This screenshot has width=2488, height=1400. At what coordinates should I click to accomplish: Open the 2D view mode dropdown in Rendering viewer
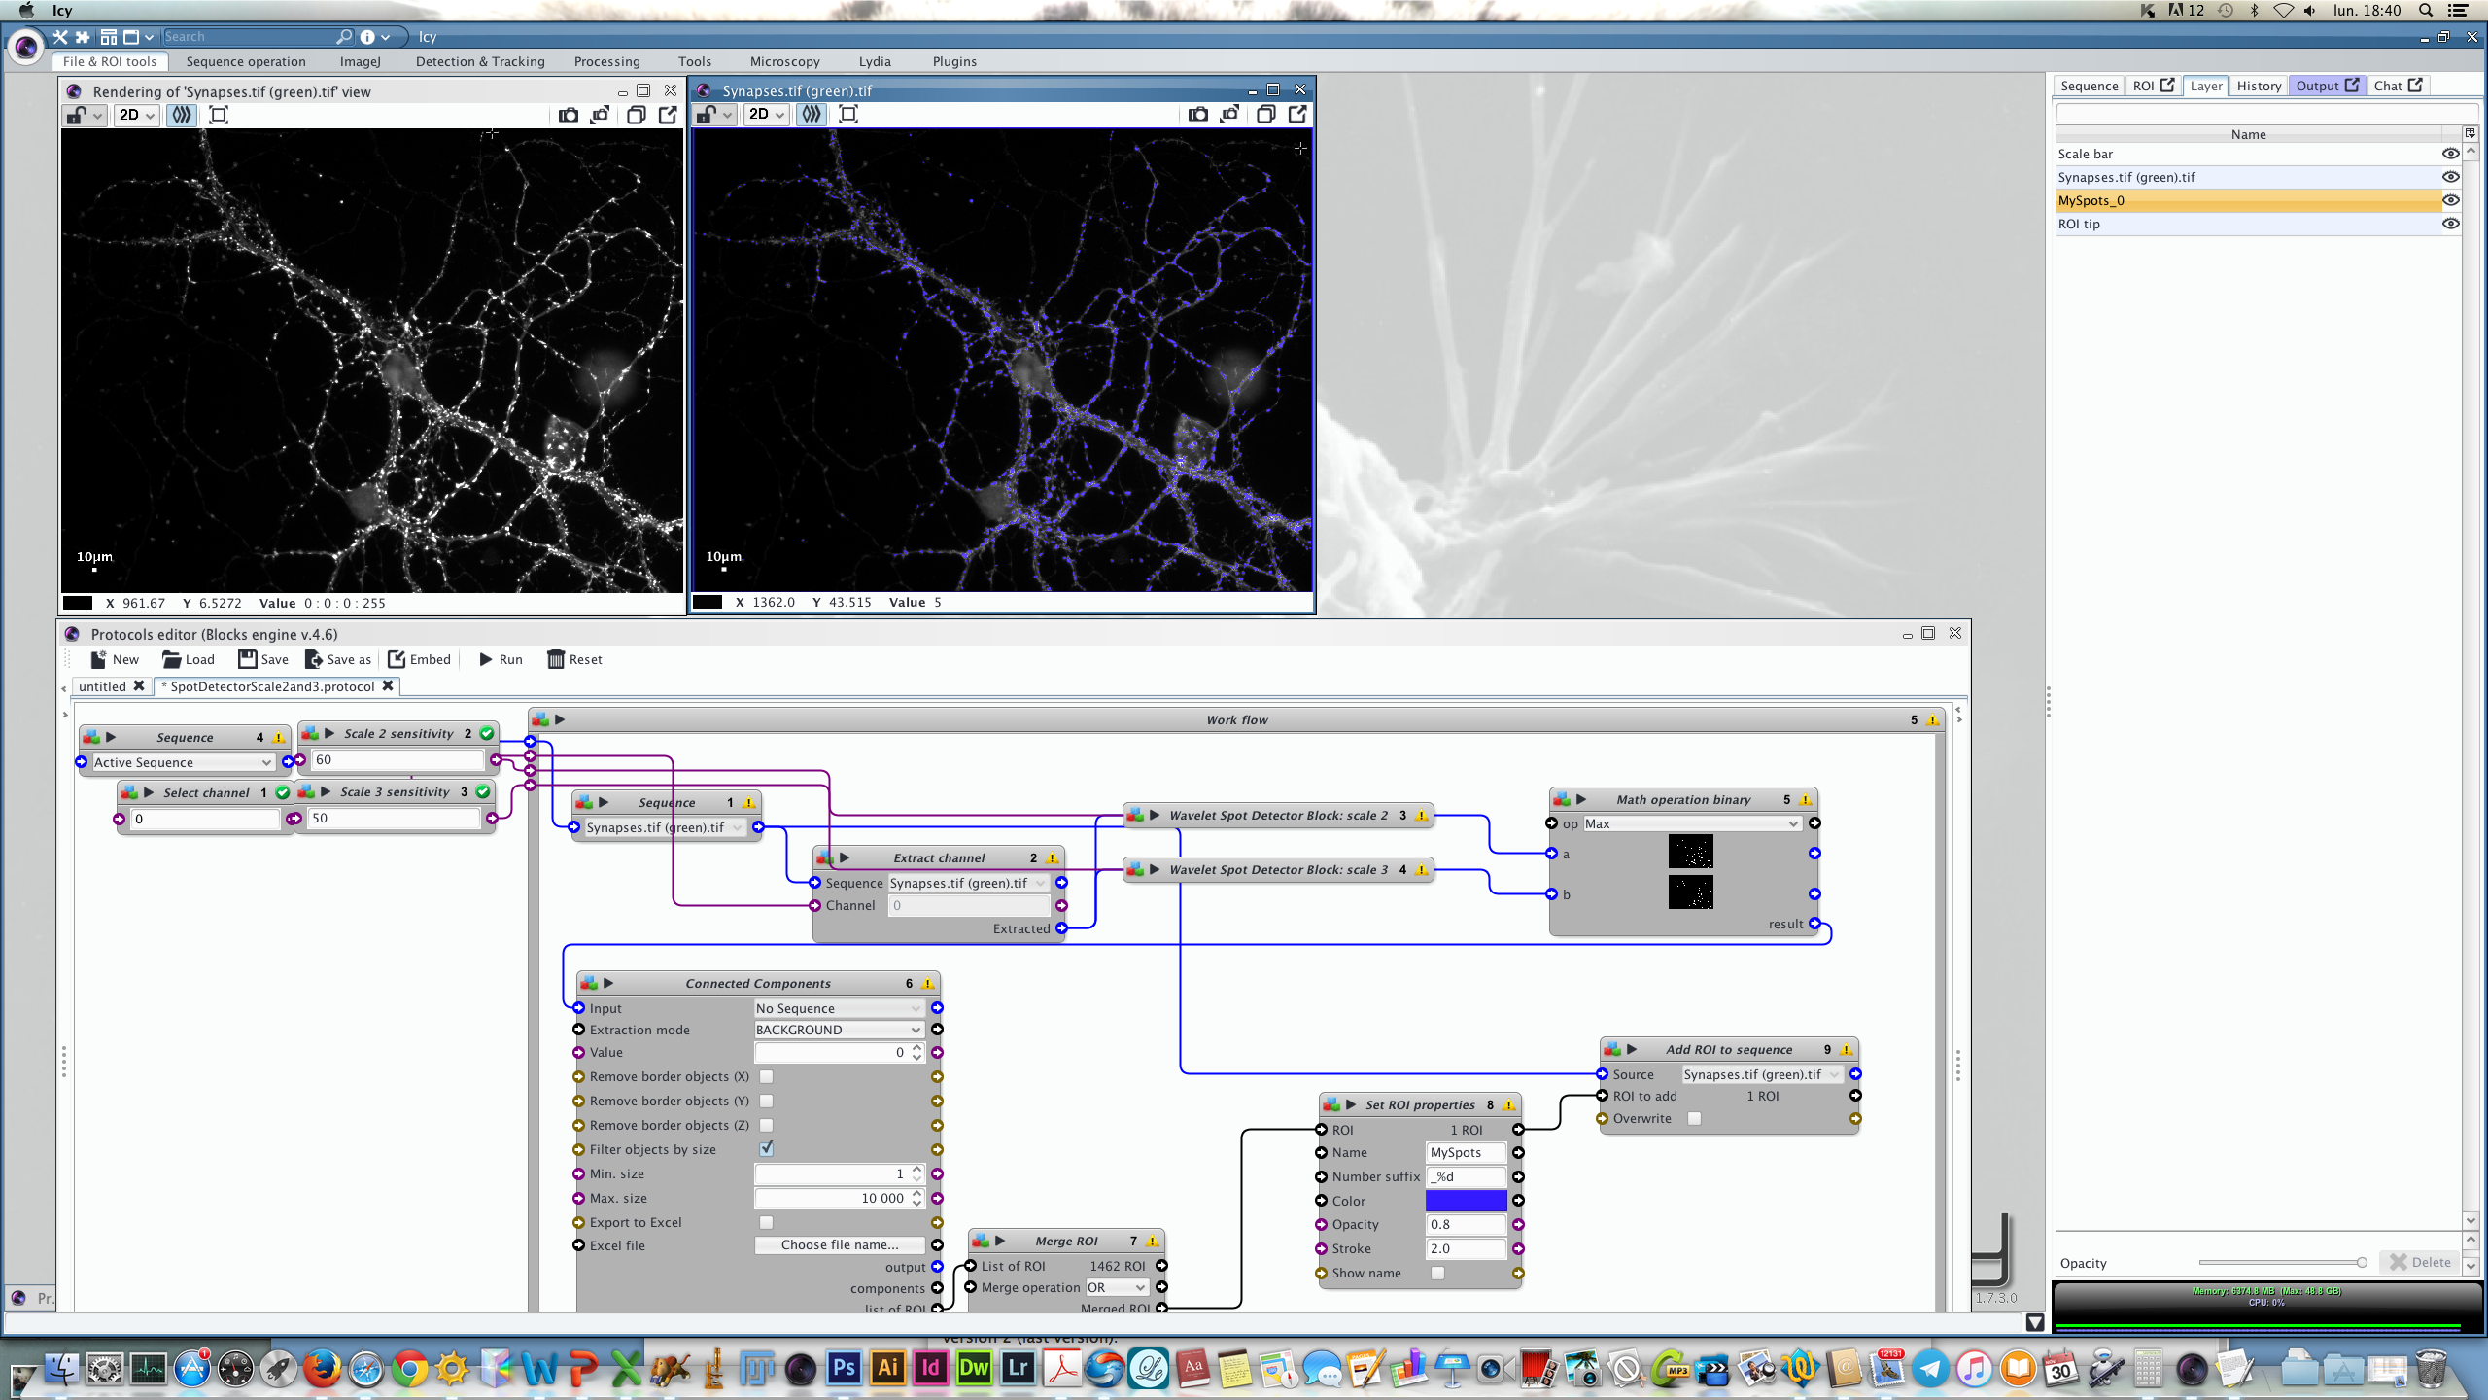(x=136, y=115)
